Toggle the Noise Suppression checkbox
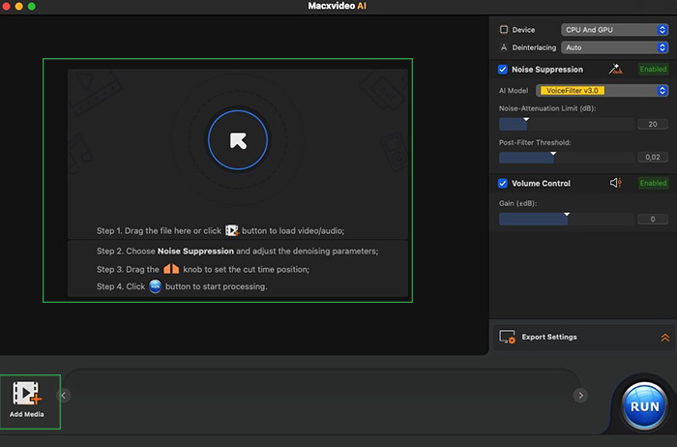Image resolution: width=677 pixels, height=447 pixels. click(x=503, y=70)
